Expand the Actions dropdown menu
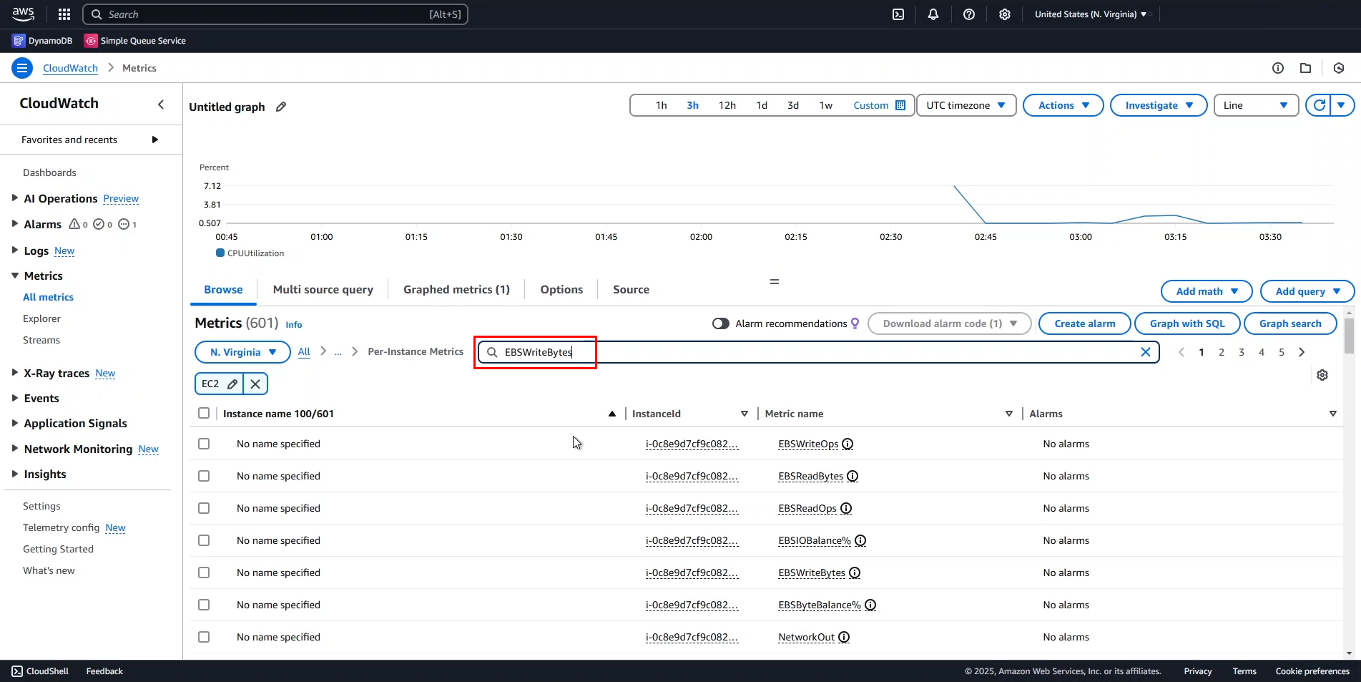Viewport: 1361px width, 682px height. [1063, 105]
